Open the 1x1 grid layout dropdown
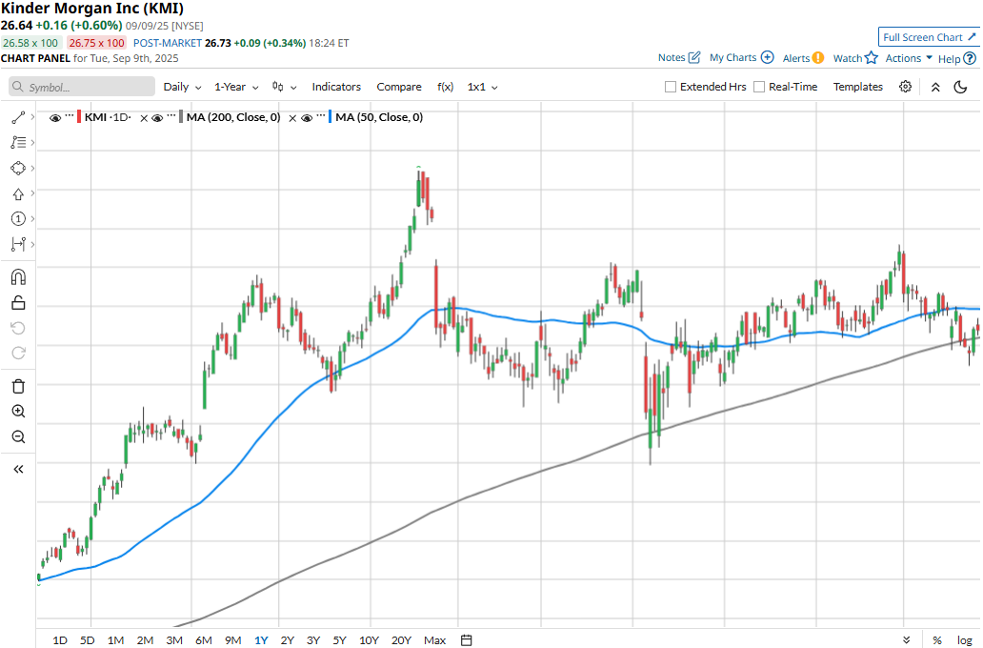The image size is (983, 648). pyautogui.click(x=482, y=87)
